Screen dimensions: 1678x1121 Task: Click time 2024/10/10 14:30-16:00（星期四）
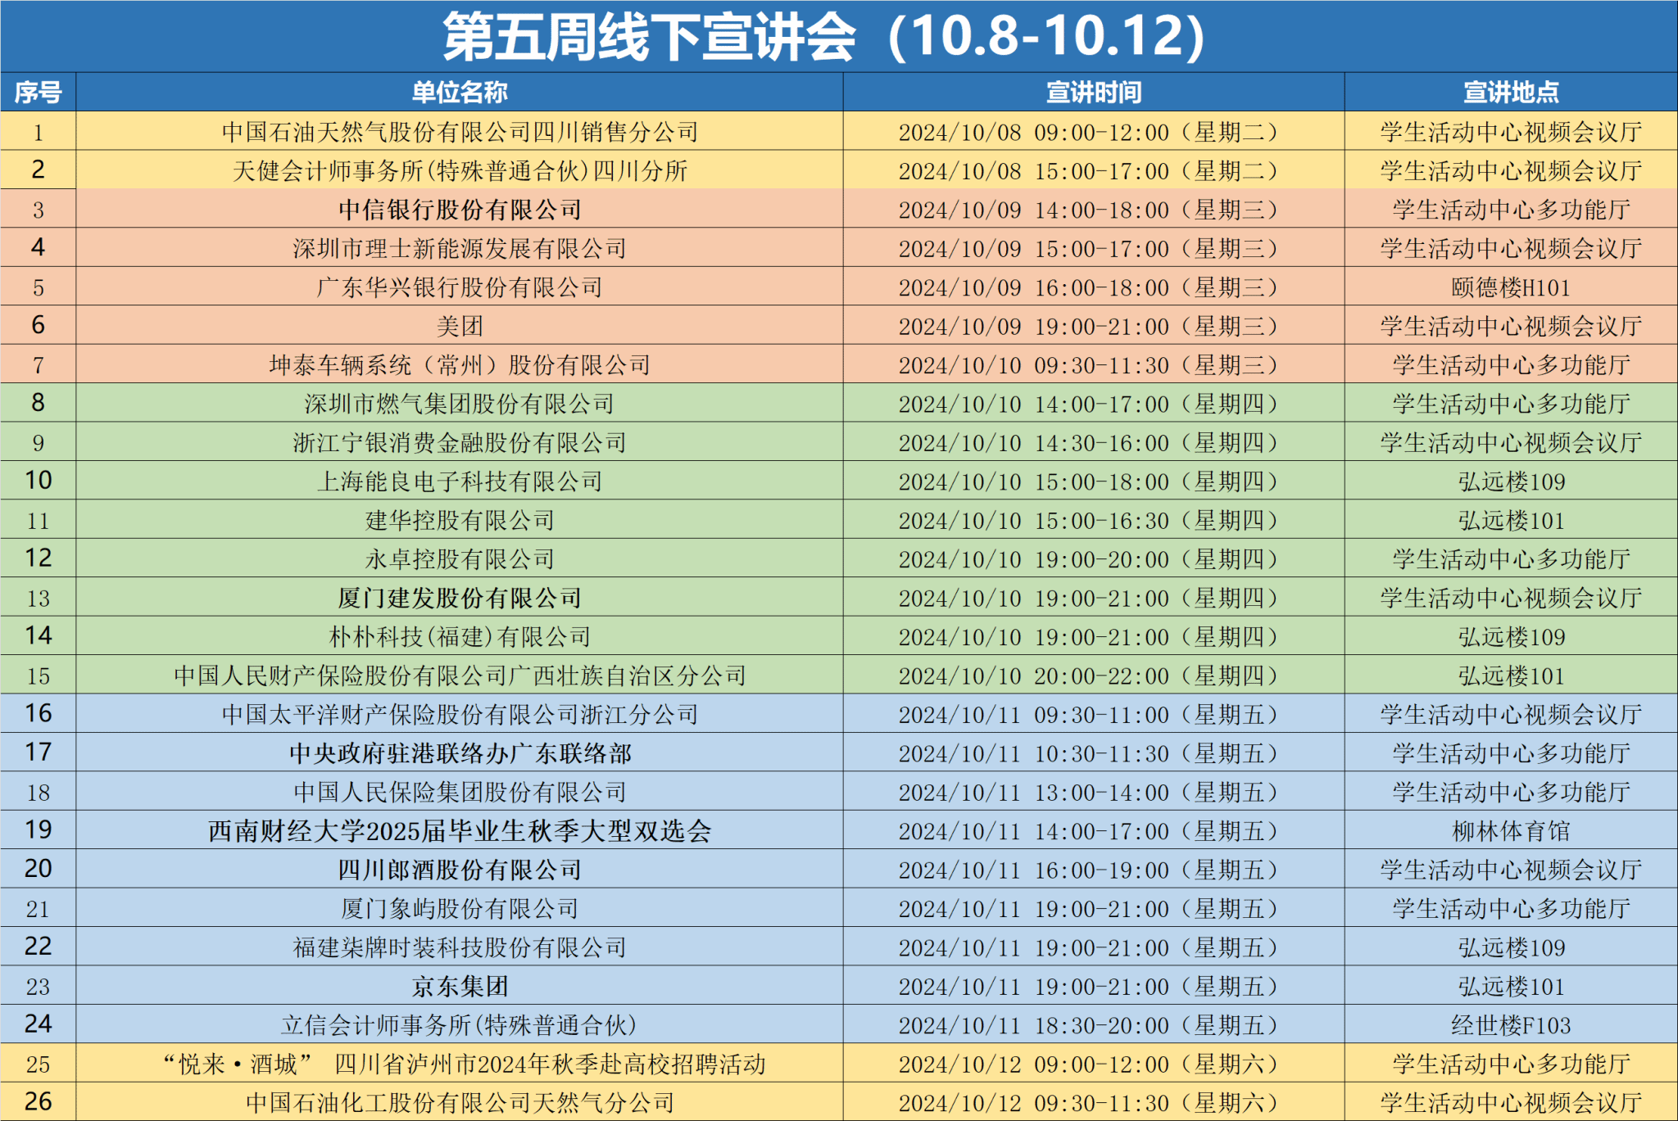coord(1094,443)
